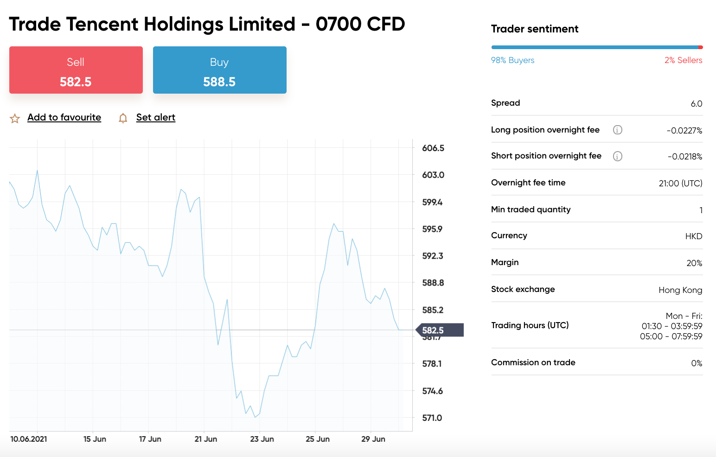Click the Trader sentiment buyers/sellers bar
Screen dimensions: 716x457
click(x=597, y=47)
